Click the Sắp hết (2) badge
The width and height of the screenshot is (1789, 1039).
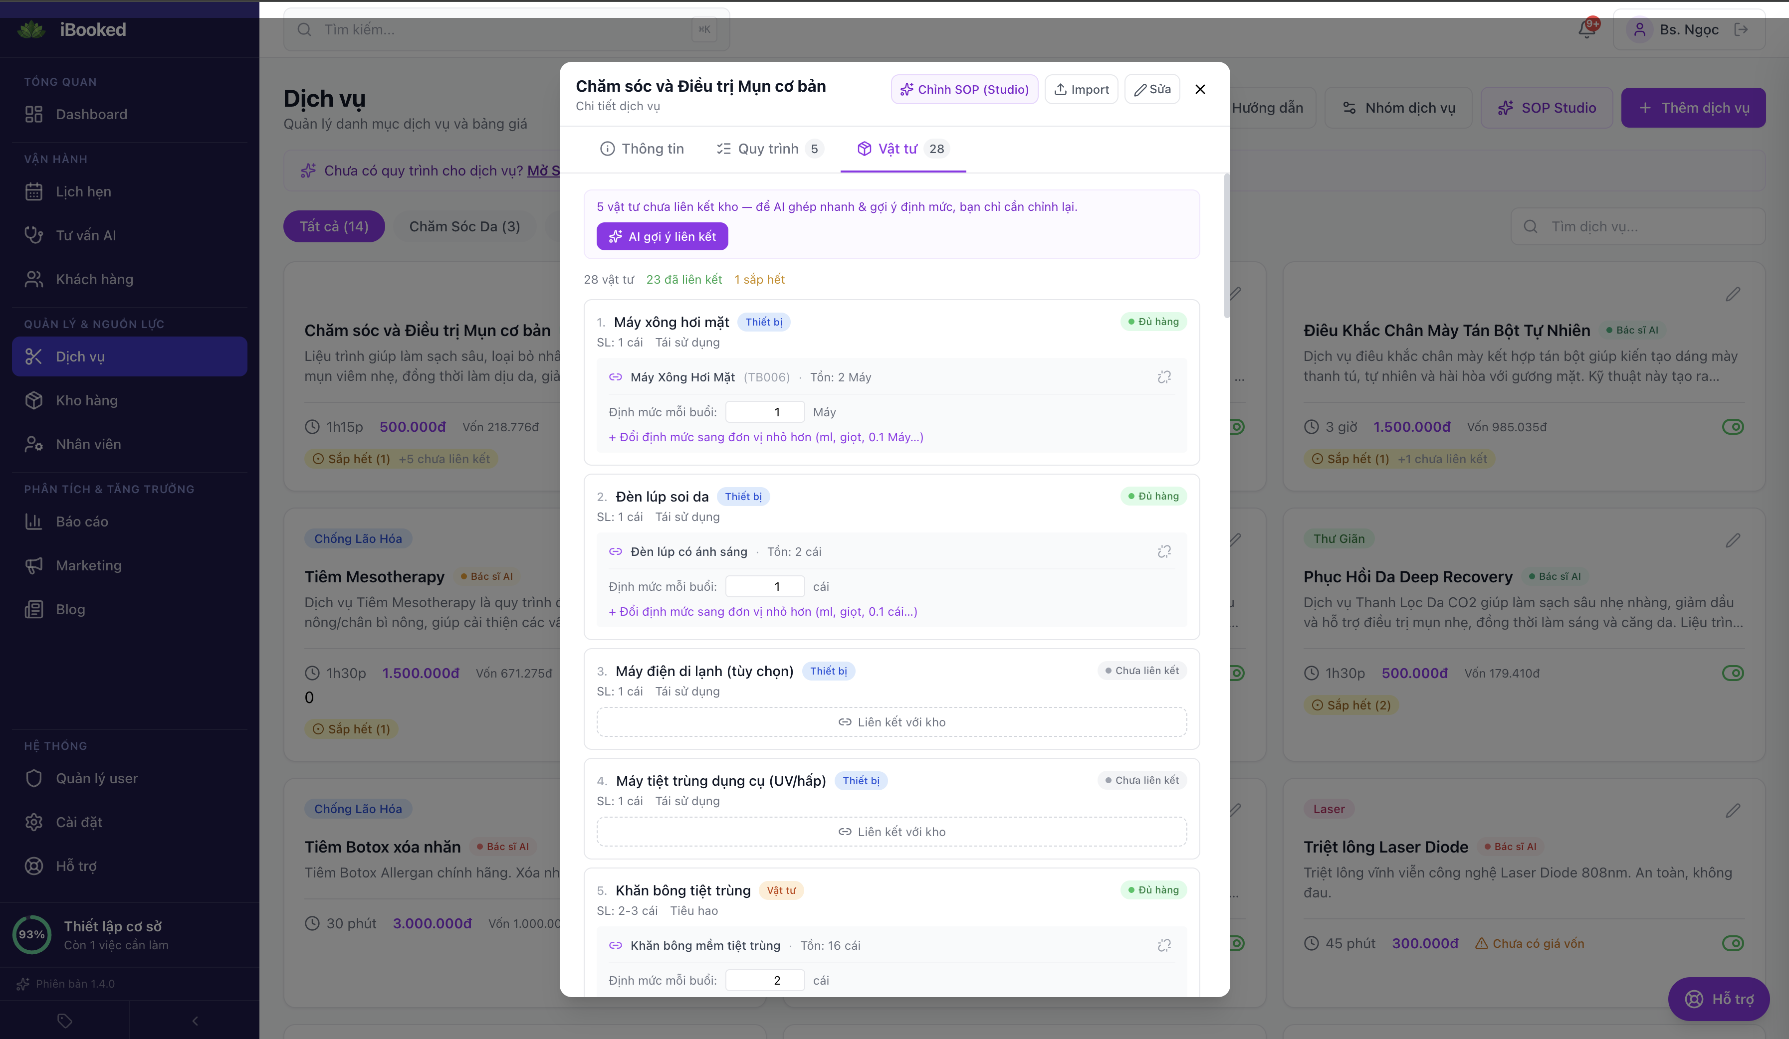[1350, 705]
